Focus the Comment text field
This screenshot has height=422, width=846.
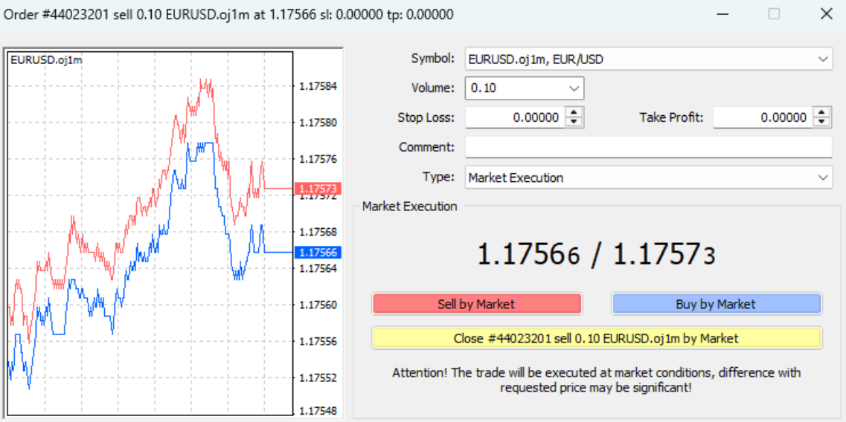click(x=648, y=147)
